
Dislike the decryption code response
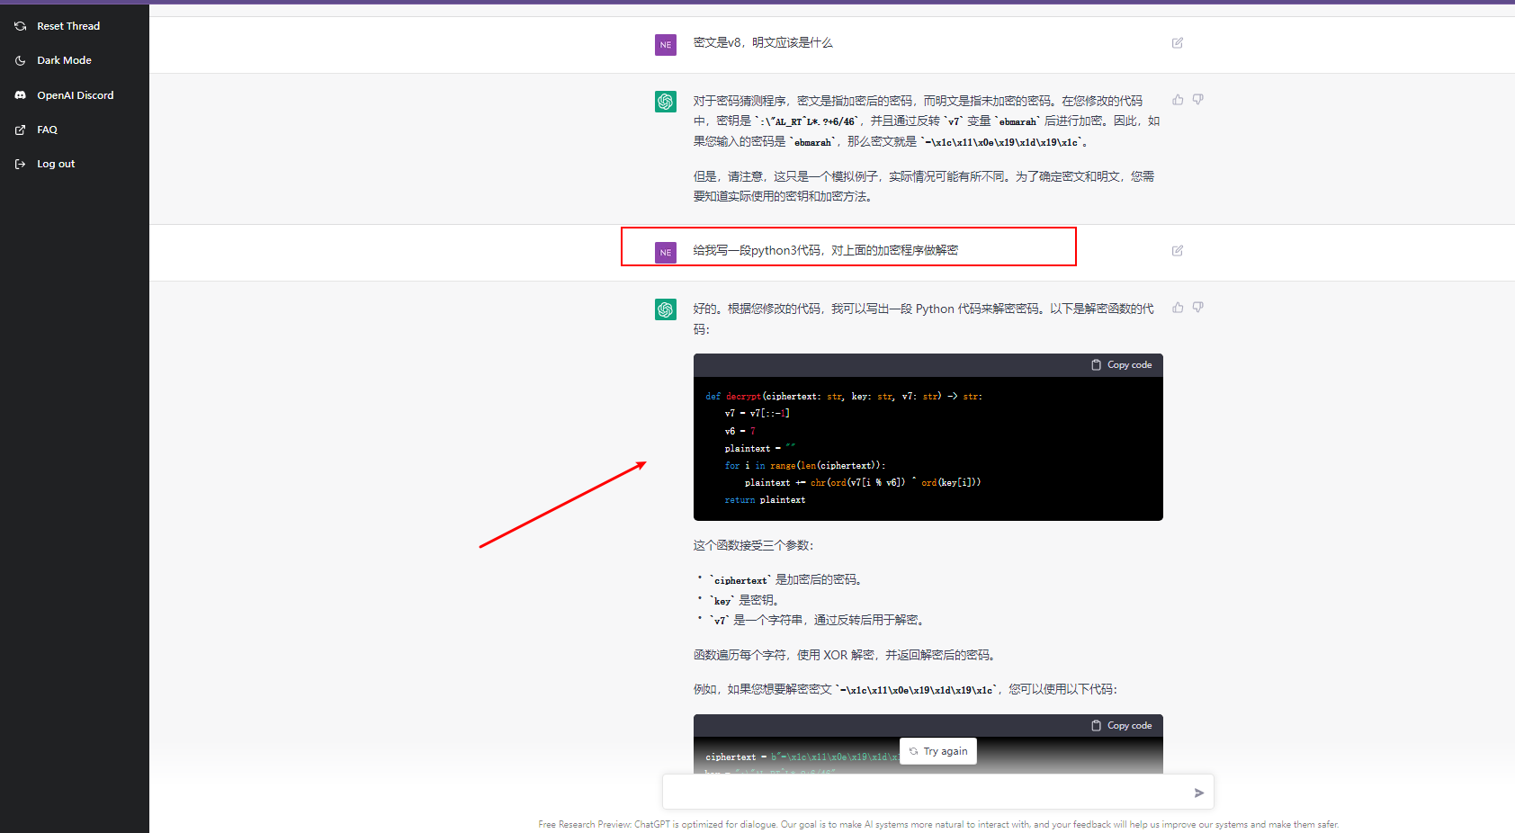click(1197, 308)
